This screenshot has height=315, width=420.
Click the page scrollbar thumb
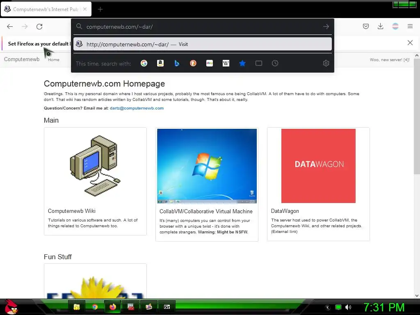tap(417, 116)
